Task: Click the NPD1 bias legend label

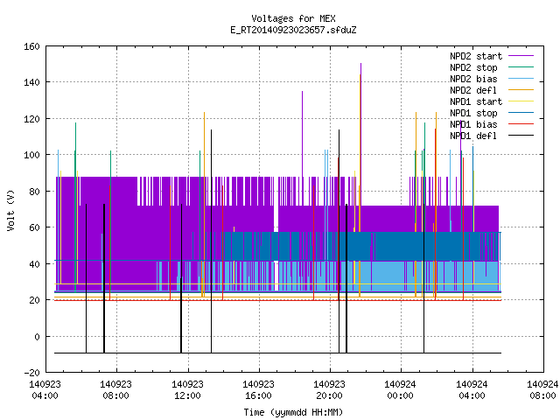Action: 473,124
